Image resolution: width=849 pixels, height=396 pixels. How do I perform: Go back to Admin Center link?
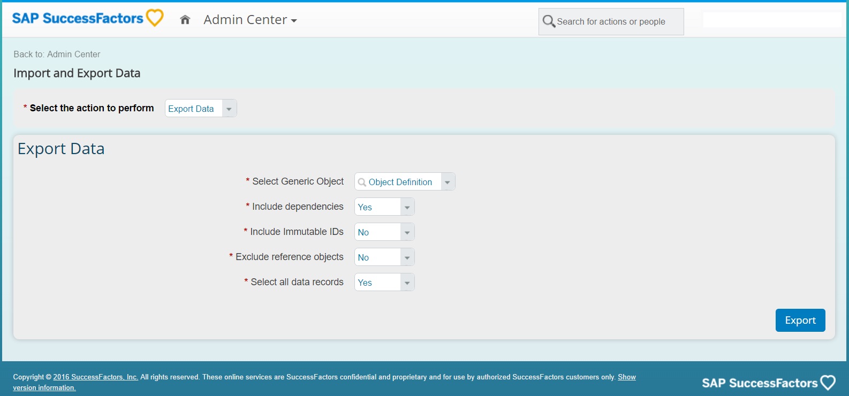click(57, 54)
